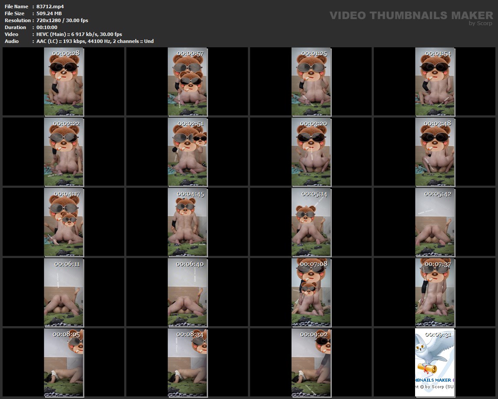Click the owl logo thumbnail at 00:09:31
This screenshot has width=498, height=399.
(x=435, y=363)
